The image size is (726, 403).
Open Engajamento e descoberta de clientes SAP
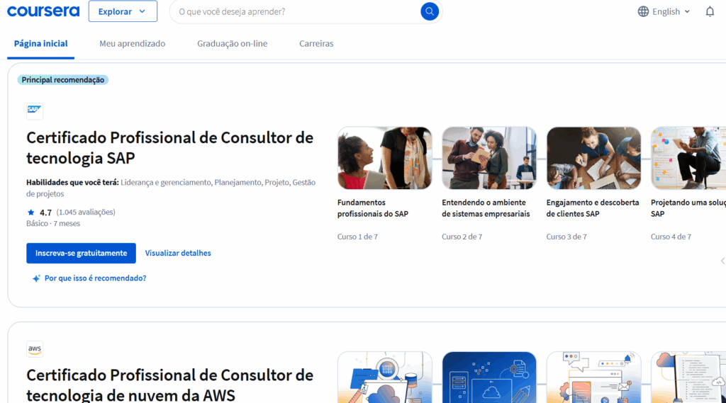(x=593, y=208)
